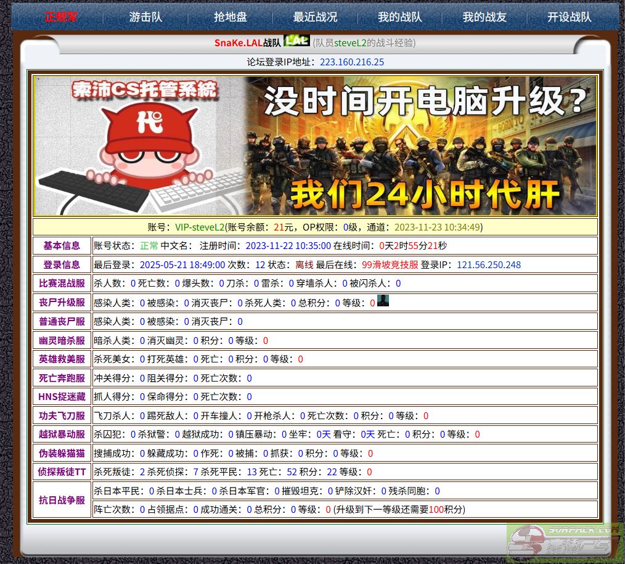Viewport: 625px width, 564px height.
Task: Click the 侦探叛徒TT row label
Action: click(62, 472)
